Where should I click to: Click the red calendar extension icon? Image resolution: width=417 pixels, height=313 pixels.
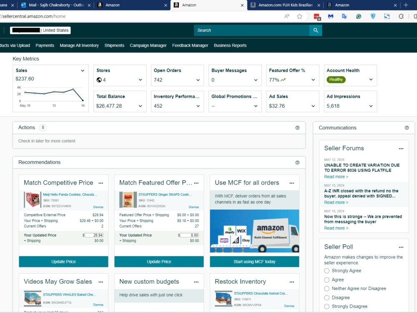coord(317,17)
